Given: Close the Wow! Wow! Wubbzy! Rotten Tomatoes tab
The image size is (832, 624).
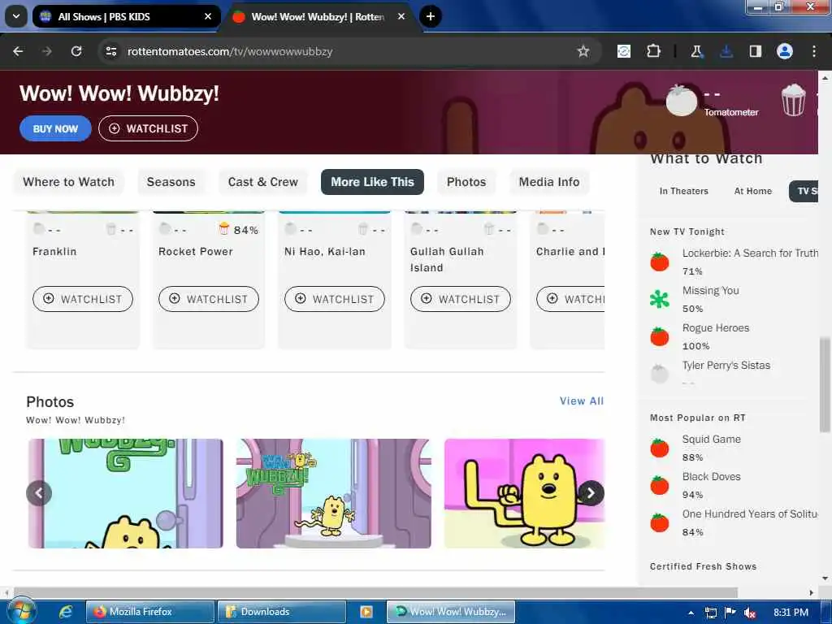Looking at the screenshot, I should tap(401, 16).
